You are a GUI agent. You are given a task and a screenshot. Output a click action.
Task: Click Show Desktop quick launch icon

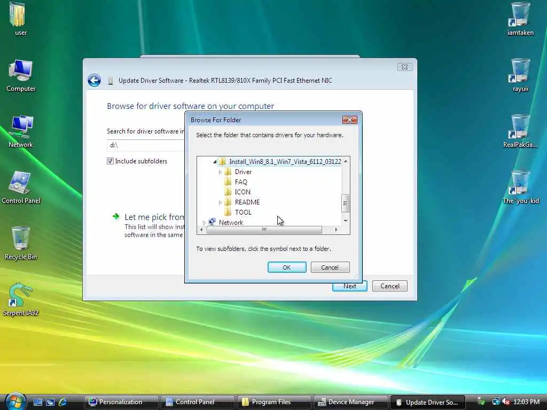point(38,402)
